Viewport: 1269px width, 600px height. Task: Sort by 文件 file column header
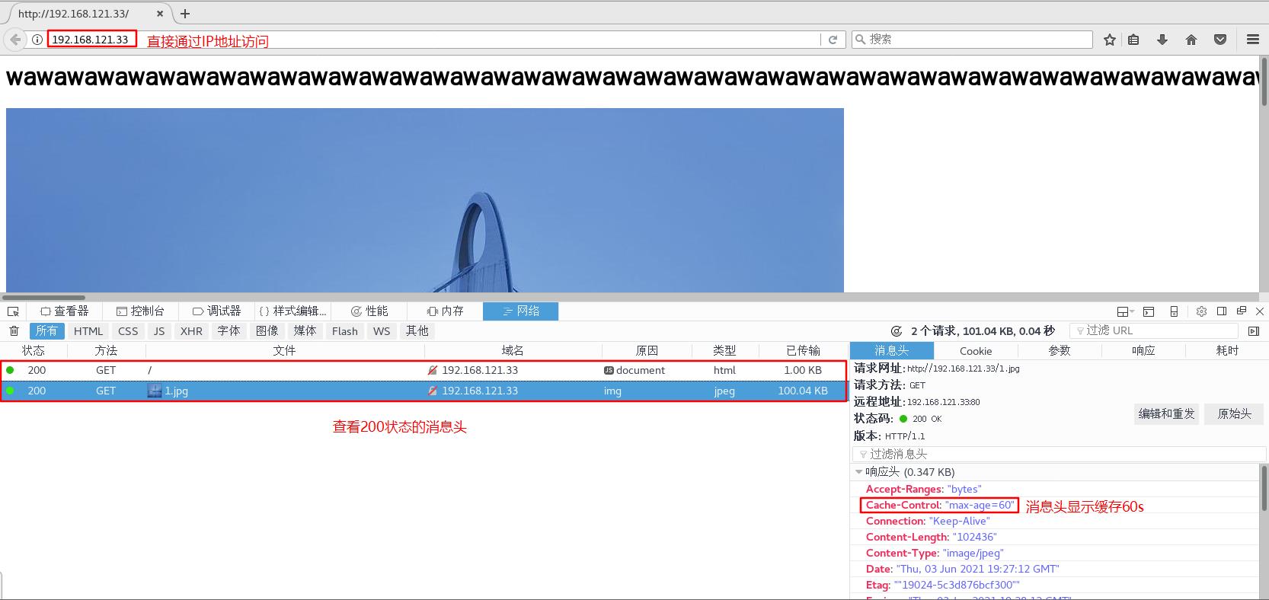tap(284, 351)
